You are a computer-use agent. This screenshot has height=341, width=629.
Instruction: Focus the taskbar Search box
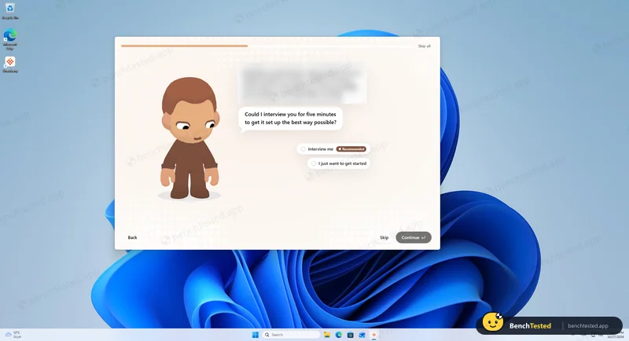click(291, 335)
